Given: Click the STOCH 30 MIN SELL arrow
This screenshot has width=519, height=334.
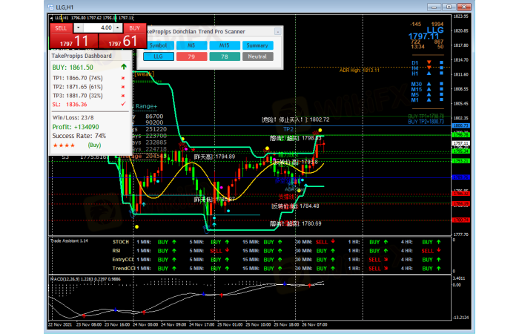Looking at the screenshot, I should [334, 242].
